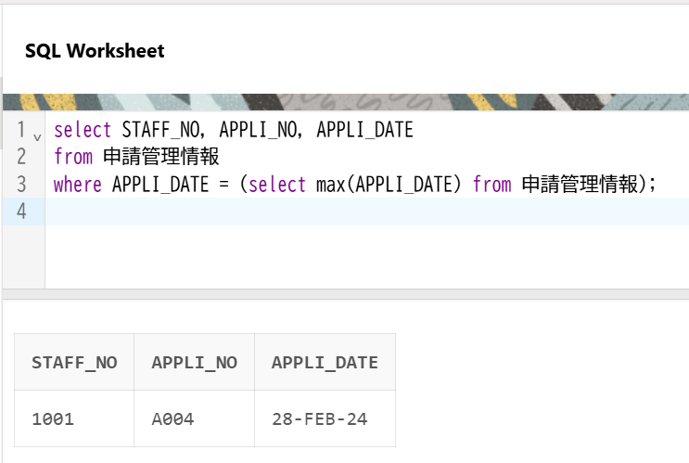The width and height of the screenshot is (689, 463).
Task: Click STAFF_NO in the line 1 select list
Action: tap(161, 130)
